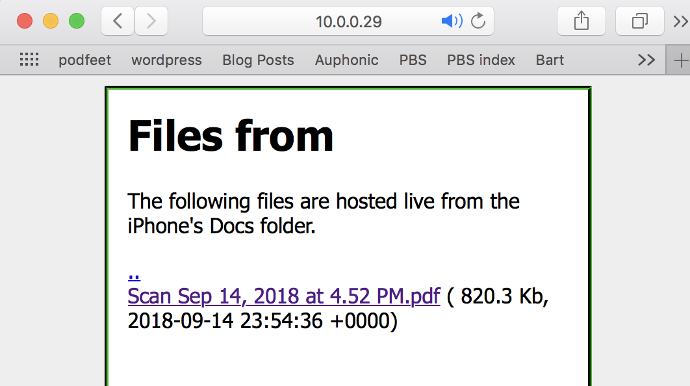The width and height of the screenshot is (690, 386).
Task: Click the Safari back arrow button
Action: pos(118,21)
